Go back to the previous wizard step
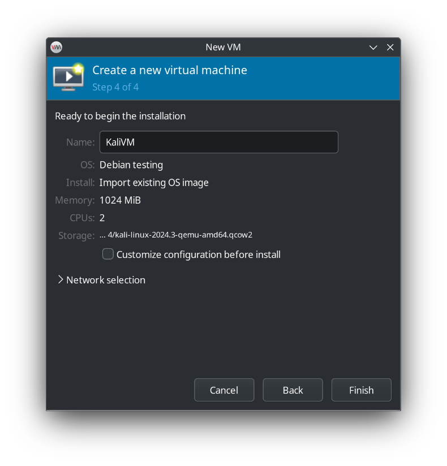This screenshot has height=466, width=447. tap(293, 390)
